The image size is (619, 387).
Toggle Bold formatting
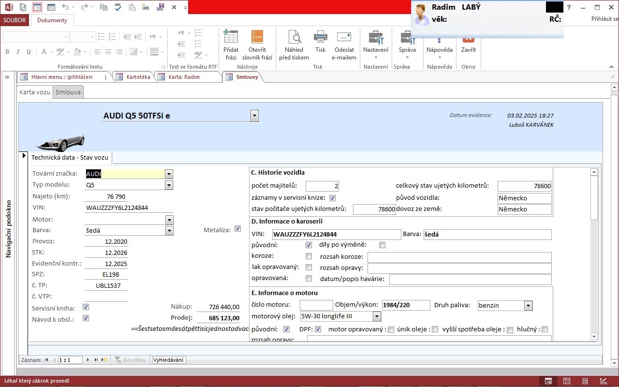7,52
